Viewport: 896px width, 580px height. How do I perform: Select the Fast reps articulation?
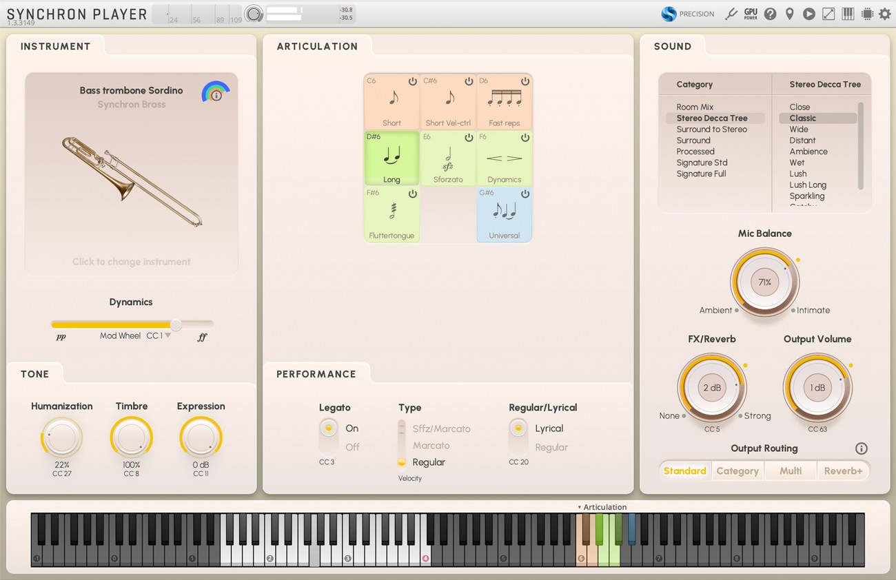[505, 102]
